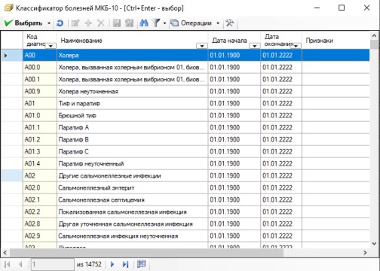Viewport: 380px width, 271px height.
Task: Go to the last record navigator icon
Action: point(125,264)
